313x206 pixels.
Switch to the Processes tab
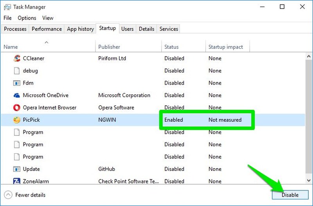click(15, 29)
